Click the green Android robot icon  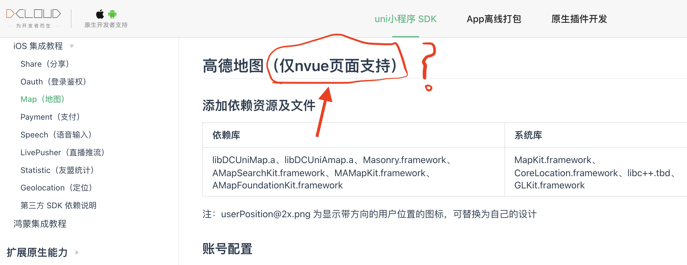pyautogui.click(x=112, y=14)
